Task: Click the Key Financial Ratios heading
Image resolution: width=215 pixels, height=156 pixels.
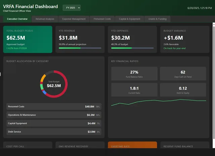Action: 125,61
